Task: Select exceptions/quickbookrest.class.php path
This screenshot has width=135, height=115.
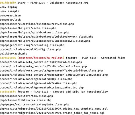Action: click(37, 24)
